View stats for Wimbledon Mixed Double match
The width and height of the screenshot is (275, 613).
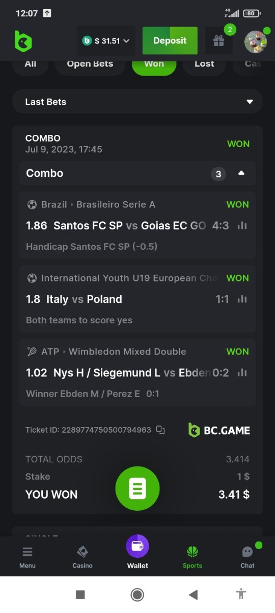pos(242,372)
